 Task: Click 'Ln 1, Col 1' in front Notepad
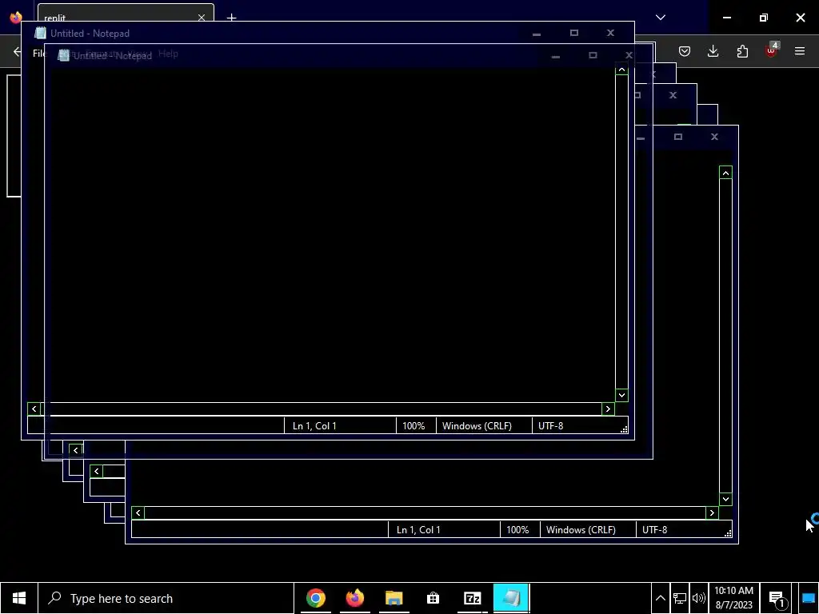tap(314, 426)
